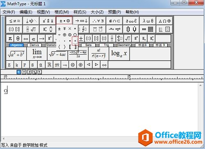Open the fraction and radical templates palette
Screen dimensions: 205x149
click(x=31, y=29)
